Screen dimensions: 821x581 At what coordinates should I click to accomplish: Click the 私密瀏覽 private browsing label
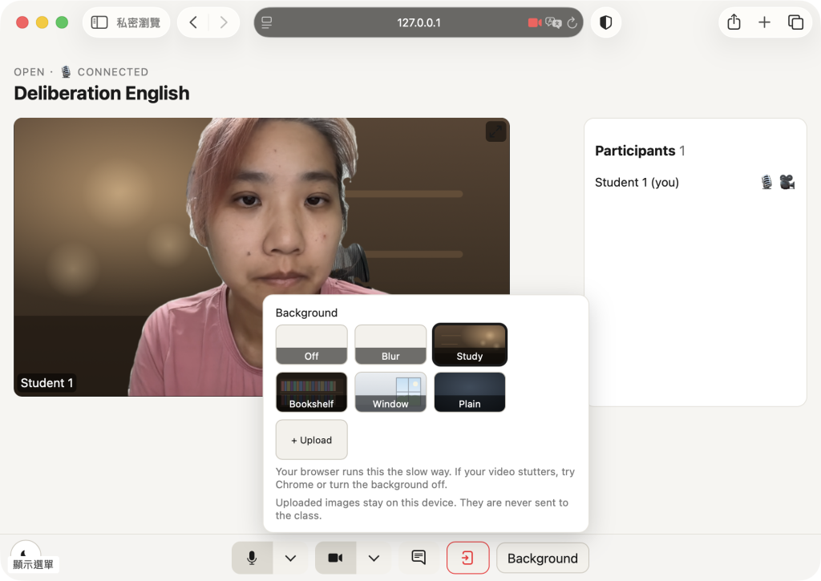point(138,22)
